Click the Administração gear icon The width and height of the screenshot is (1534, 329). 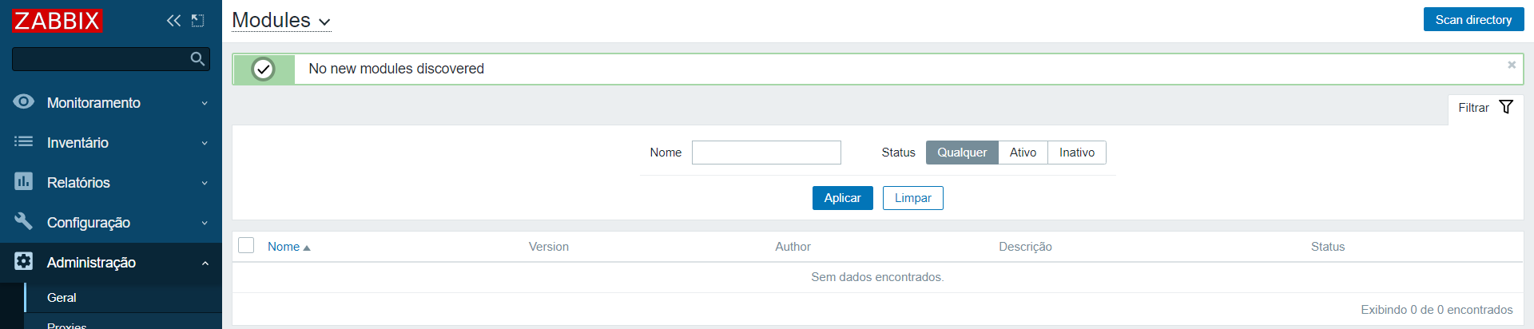pyautogui.click(x=24, y=261)
